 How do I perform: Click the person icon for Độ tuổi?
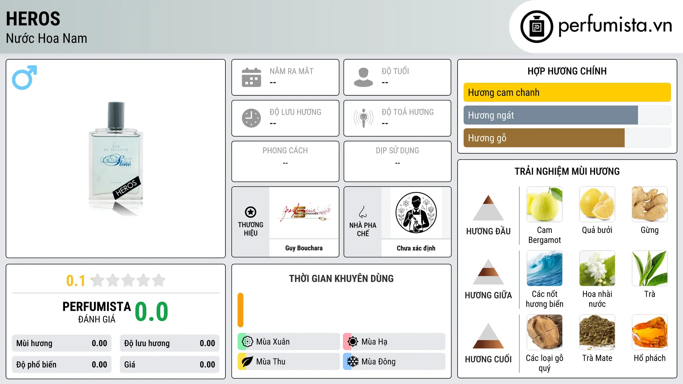coord(364,77)
